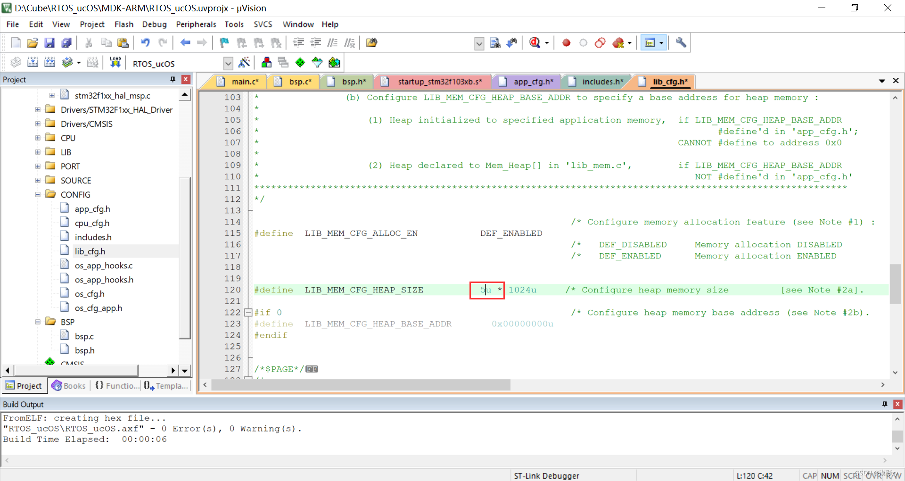Screen dimensions: 905x481
Task: Click the Cut scissors icon
Action: tap(89, 43)
